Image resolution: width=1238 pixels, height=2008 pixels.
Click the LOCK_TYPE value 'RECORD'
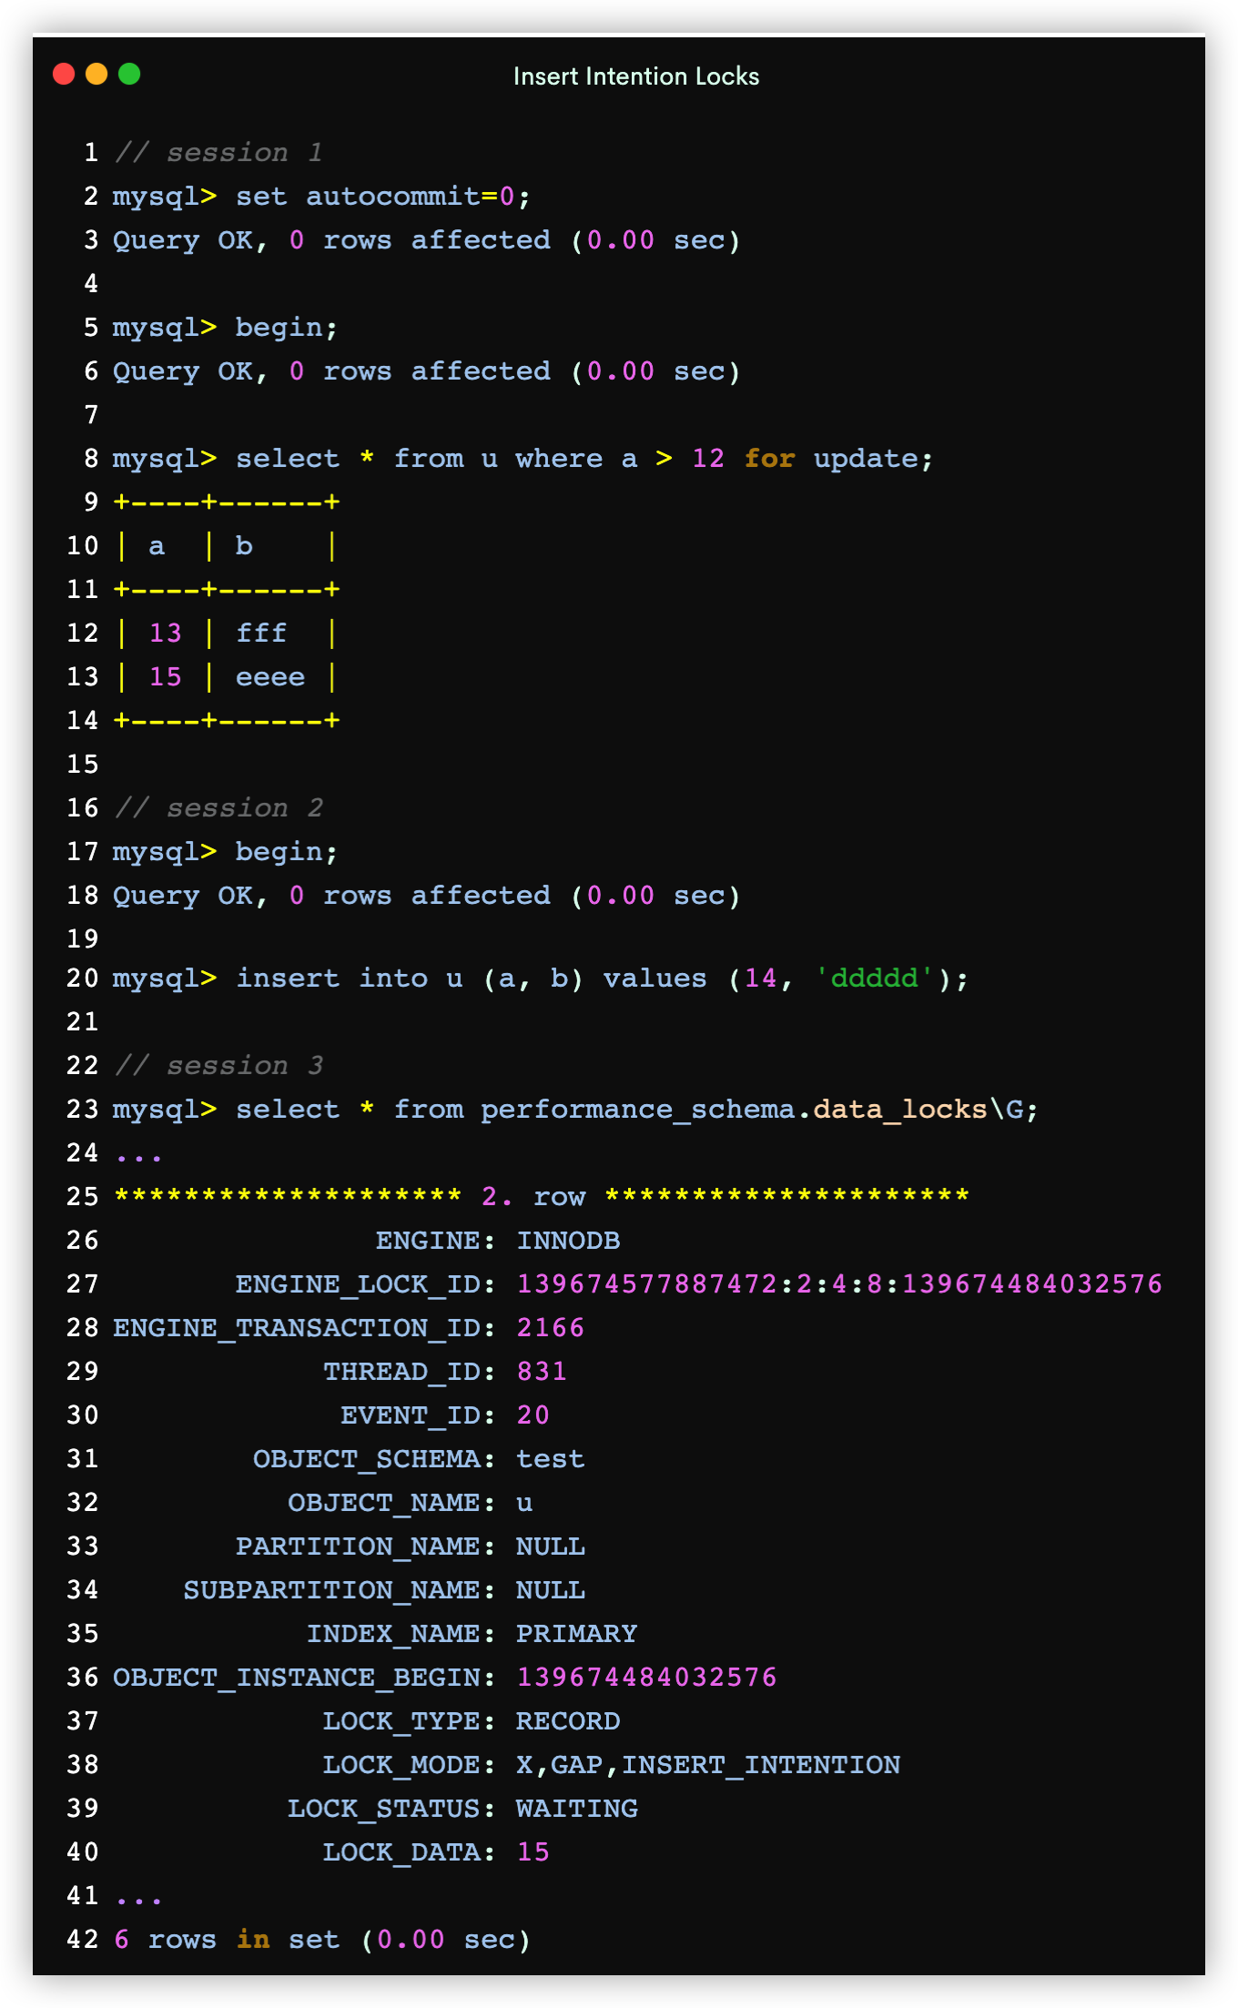(569, 1720)
